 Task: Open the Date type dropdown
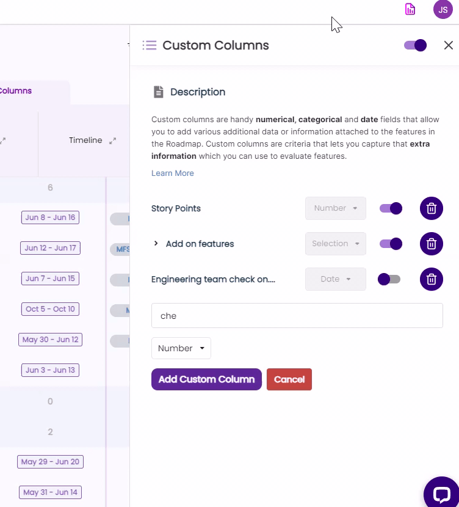point(336,279)
